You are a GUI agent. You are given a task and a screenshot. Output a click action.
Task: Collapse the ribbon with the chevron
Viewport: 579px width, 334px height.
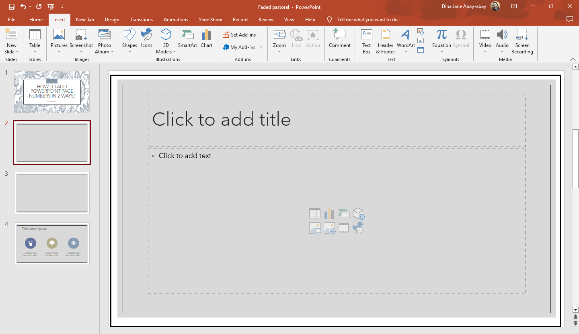[x=573, y=59]
